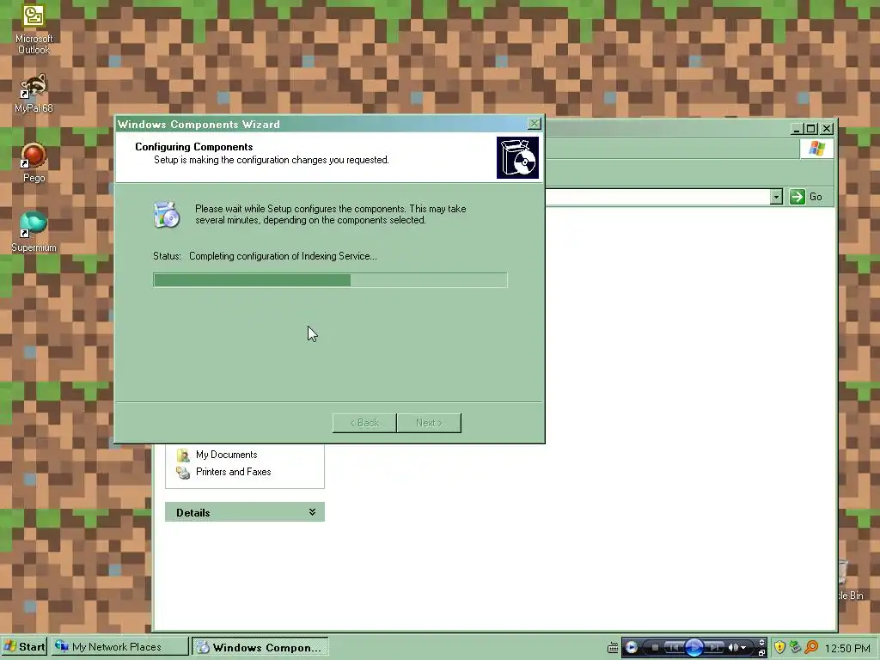880x660 pixels.
Task: Select the Pego desktop shortcut
Action: 34,162
